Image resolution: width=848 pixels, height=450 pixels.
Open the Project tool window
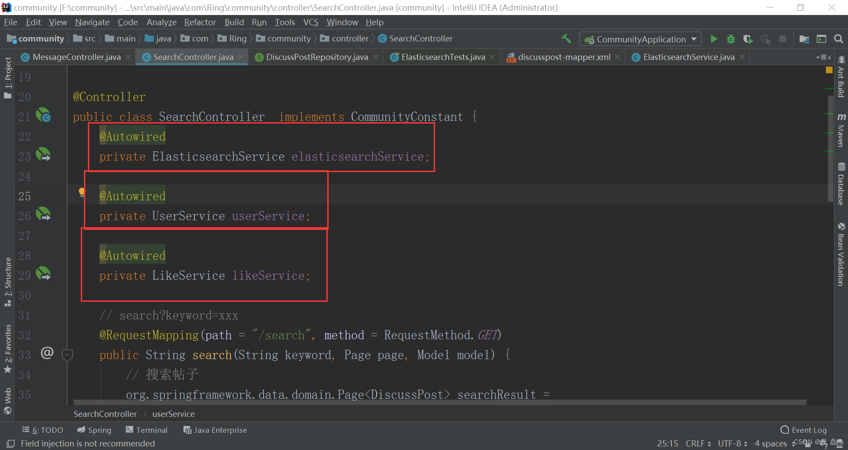(8, 78)
